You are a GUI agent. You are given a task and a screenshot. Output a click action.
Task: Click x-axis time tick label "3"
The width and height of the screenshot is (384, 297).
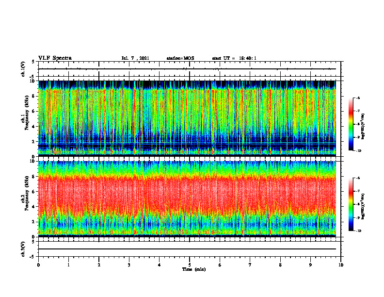(129, 265)
